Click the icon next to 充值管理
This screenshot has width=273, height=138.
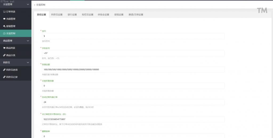pos(4,19)
